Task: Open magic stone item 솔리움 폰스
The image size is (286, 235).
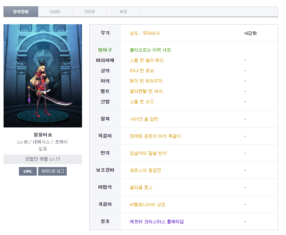Action: 141,187
